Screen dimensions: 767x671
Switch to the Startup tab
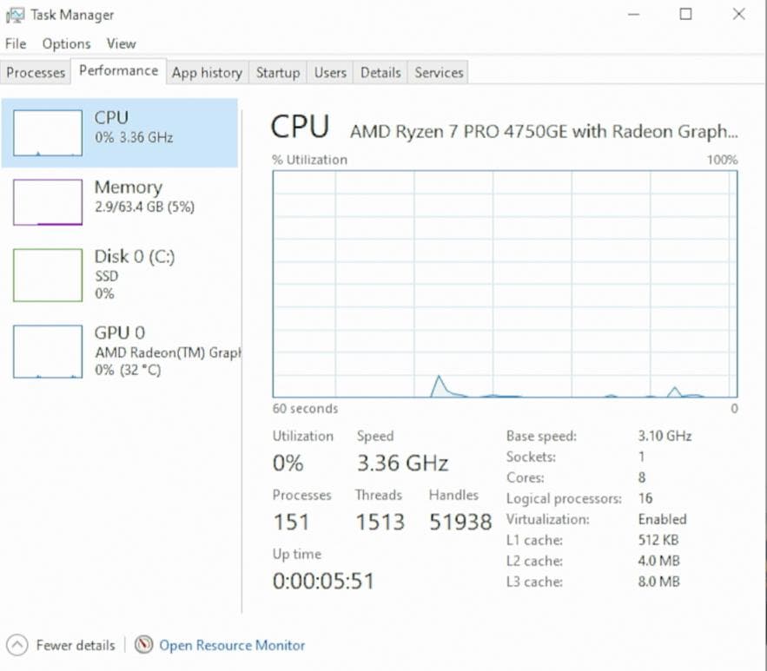[x=277, y=73]
